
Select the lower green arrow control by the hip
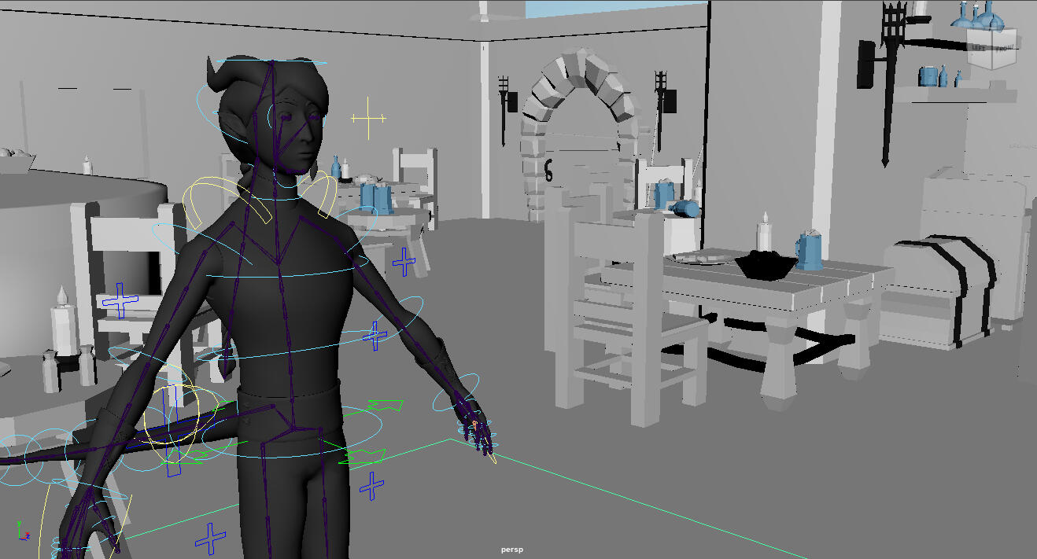point(362,457)
